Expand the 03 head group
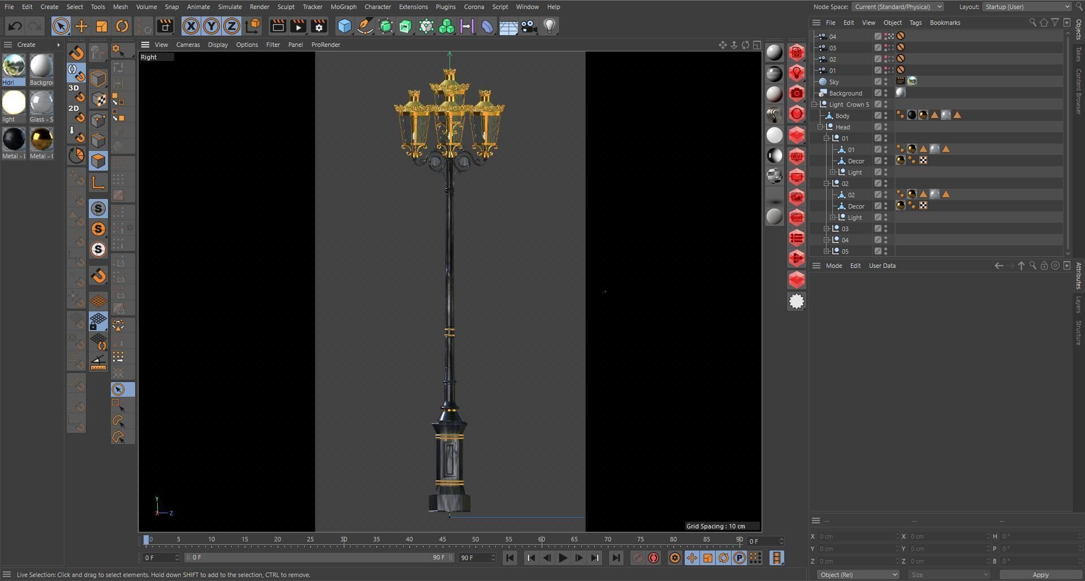 (827, 229)
